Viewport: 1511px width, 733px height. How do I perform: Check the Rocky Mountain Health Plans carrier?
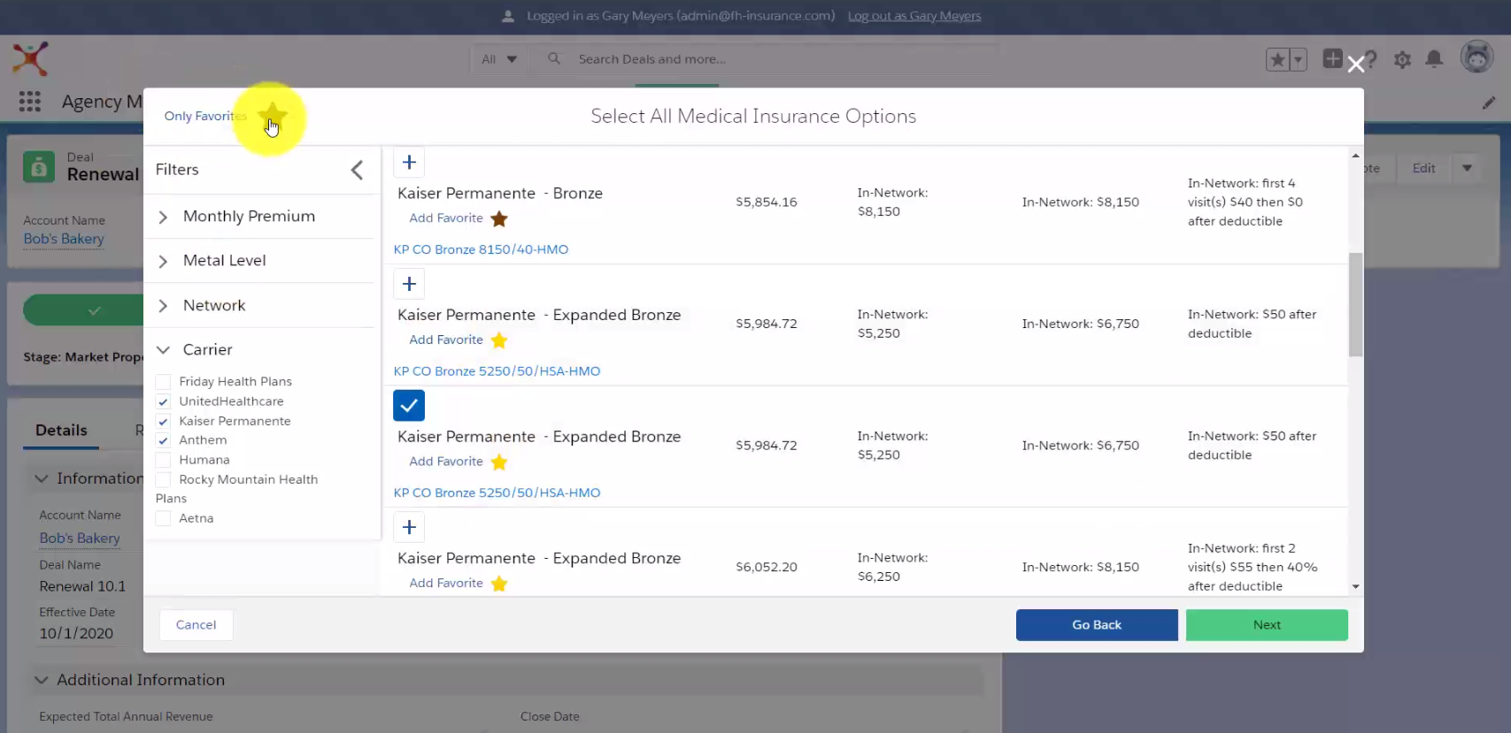point(163,480)
